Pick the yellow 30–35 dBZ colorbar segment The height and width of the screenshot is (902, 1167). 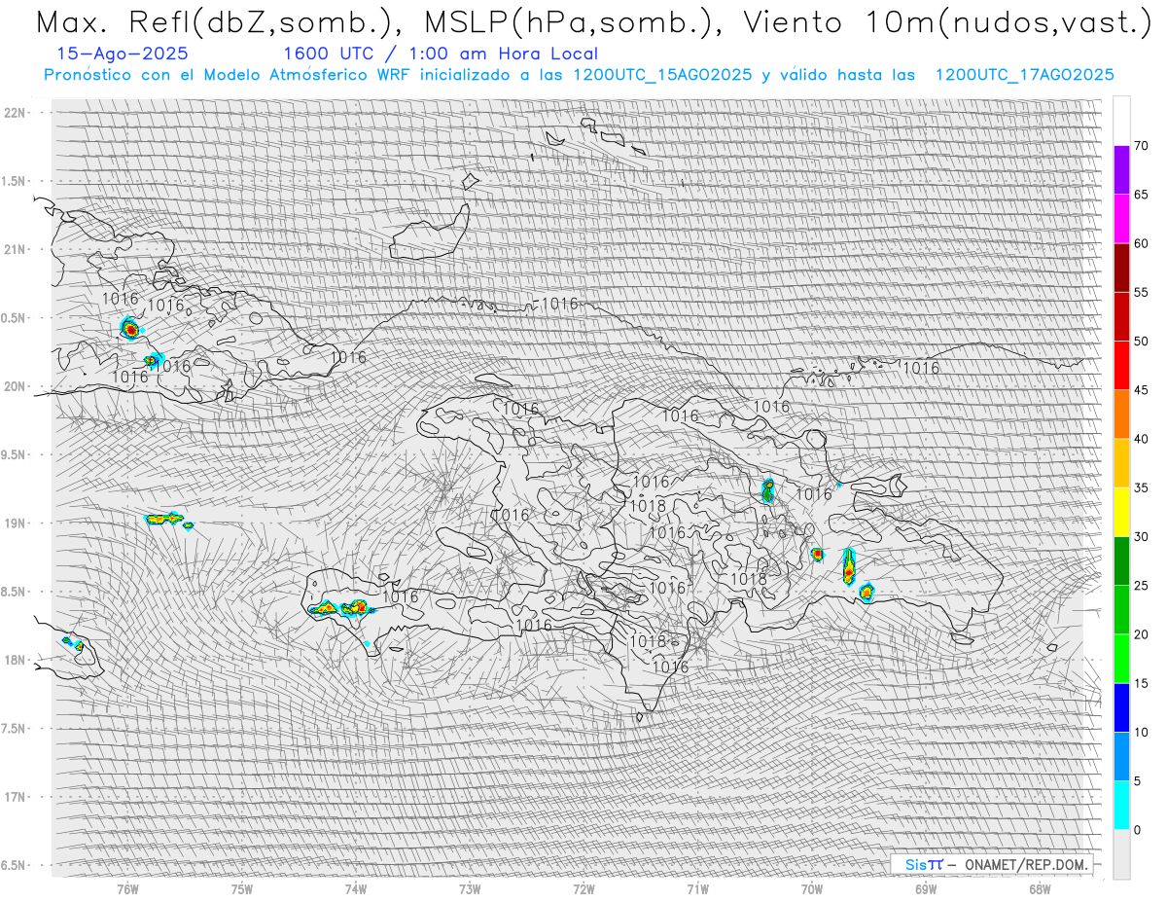pos(1121,512)
